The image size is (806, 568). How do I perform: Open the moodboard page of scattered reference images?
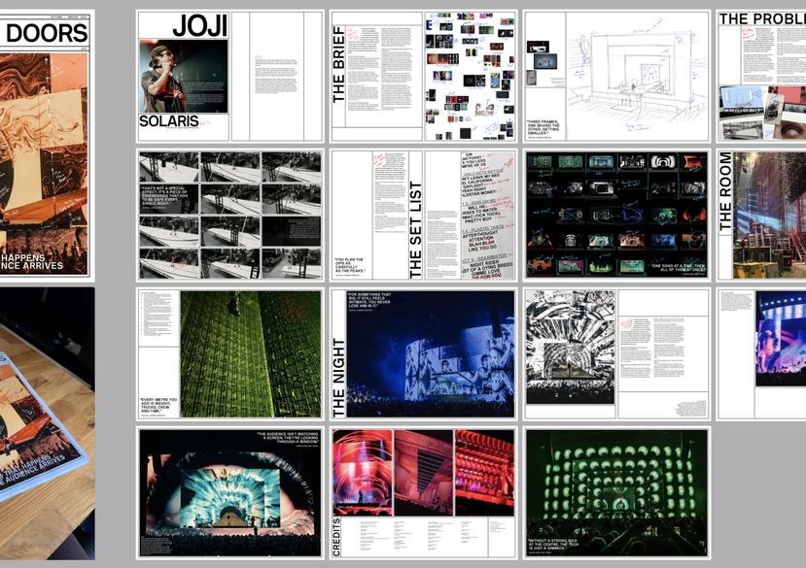[470, 76]
